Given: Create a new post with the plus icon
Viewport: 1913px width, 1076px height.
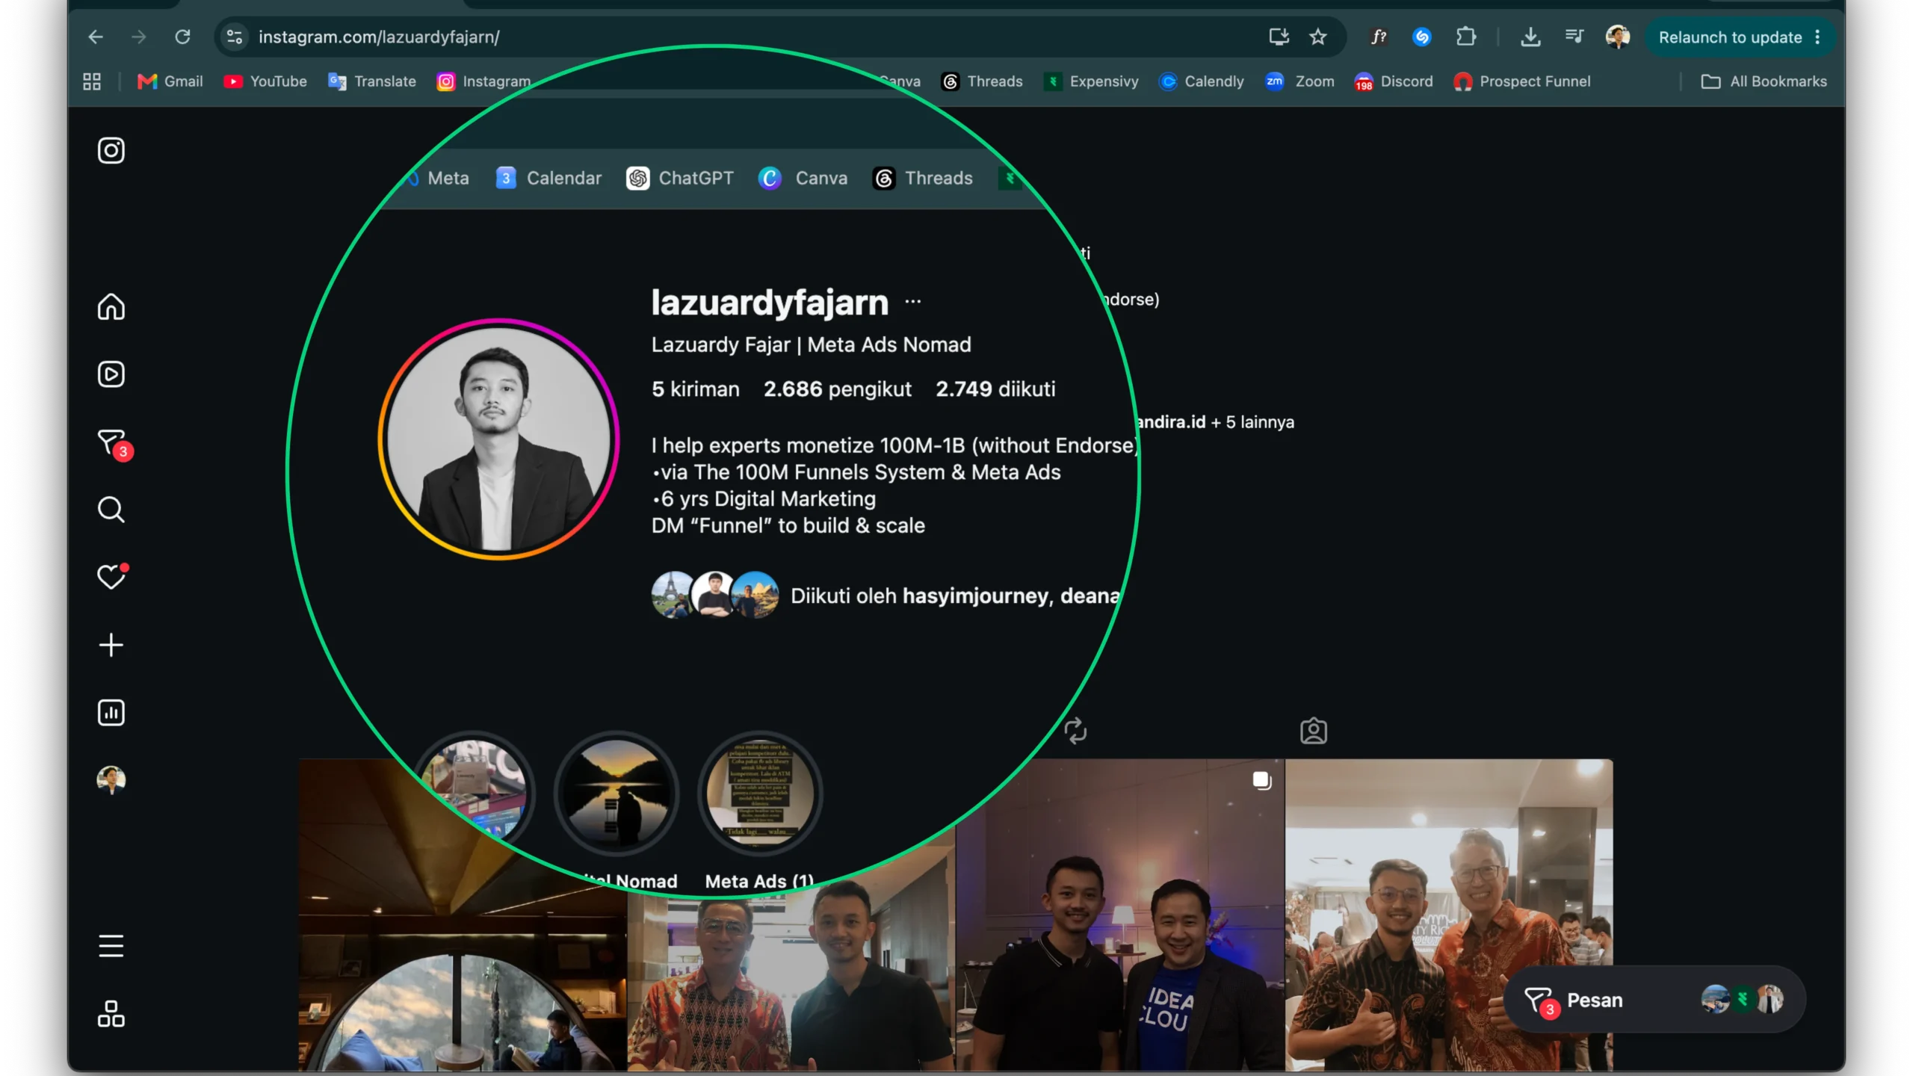Looking at the screenshot, I should click(x=111, y=645).
